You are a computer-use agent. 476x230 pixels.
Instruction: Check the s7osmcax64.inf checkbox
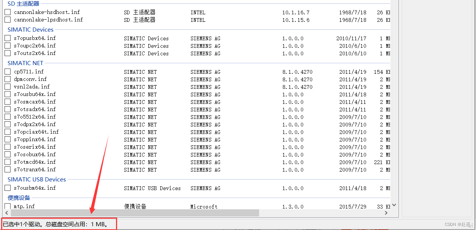[8, 102]
